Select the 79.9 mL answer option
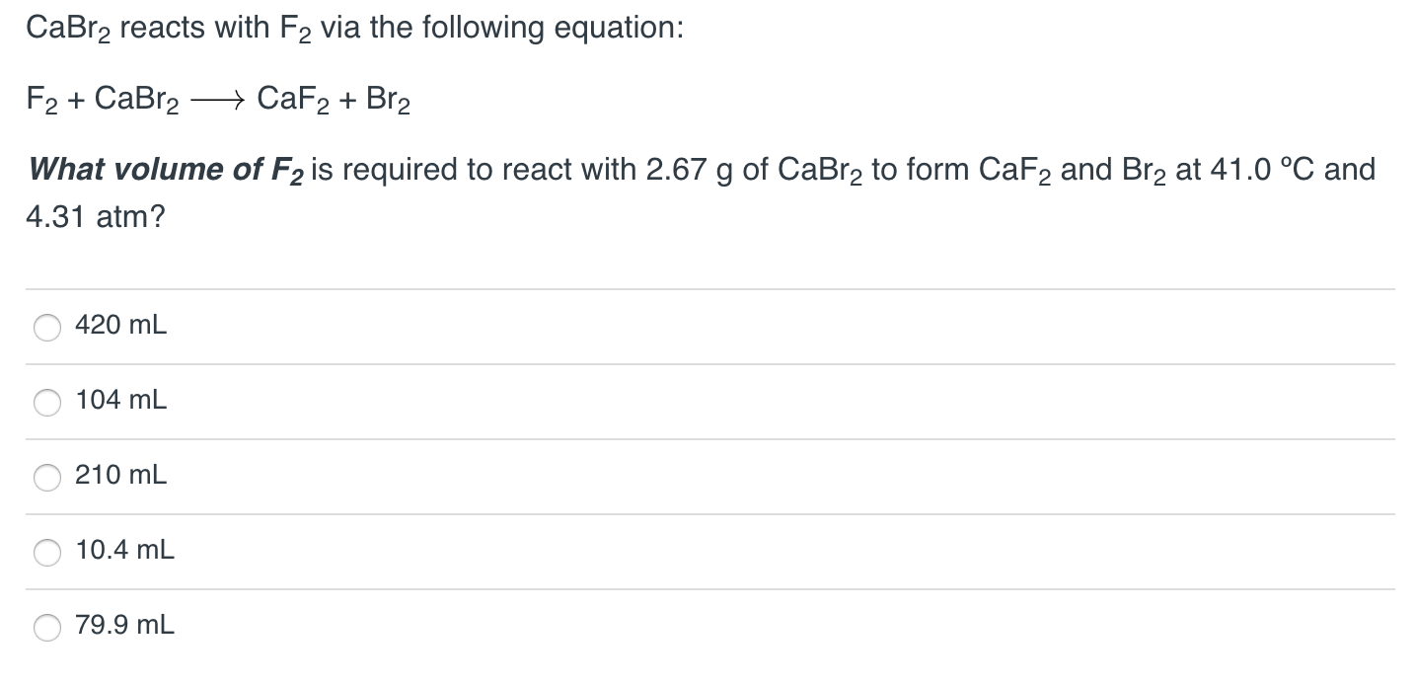The width and height of the screenshot is (1415, 685). pos(123,626)
